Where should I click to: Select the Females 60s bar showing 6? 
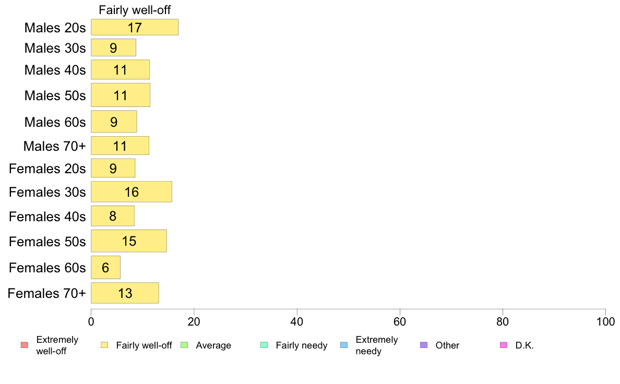105,268
